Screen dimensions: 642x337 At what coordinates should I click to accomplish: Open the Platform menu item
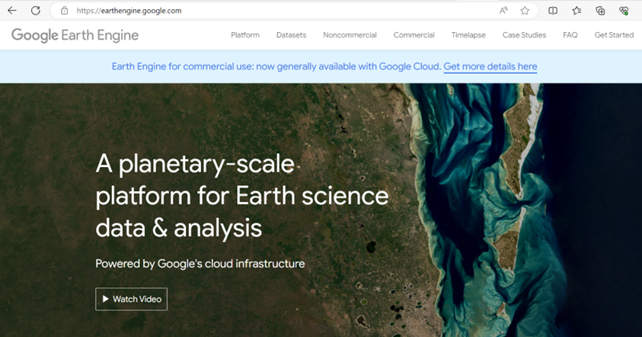click(x=245, y=35)
